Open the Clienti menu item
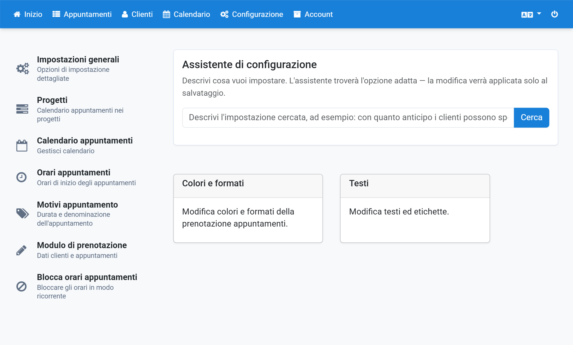Image resolution: width=573 pixels, height=345 pixels. point(137,14)
